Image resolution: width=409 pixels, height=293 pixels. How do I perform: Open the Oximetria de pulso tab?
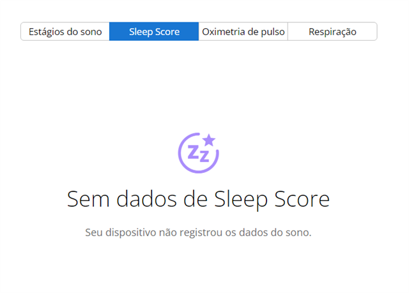coord(243,31)
